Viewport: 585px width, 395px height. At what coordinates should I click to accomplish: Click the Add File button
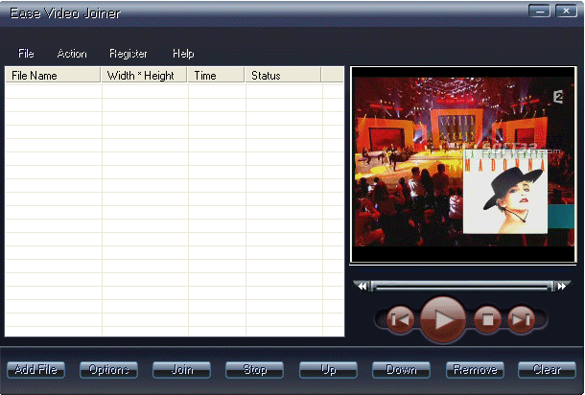[35, 370]
